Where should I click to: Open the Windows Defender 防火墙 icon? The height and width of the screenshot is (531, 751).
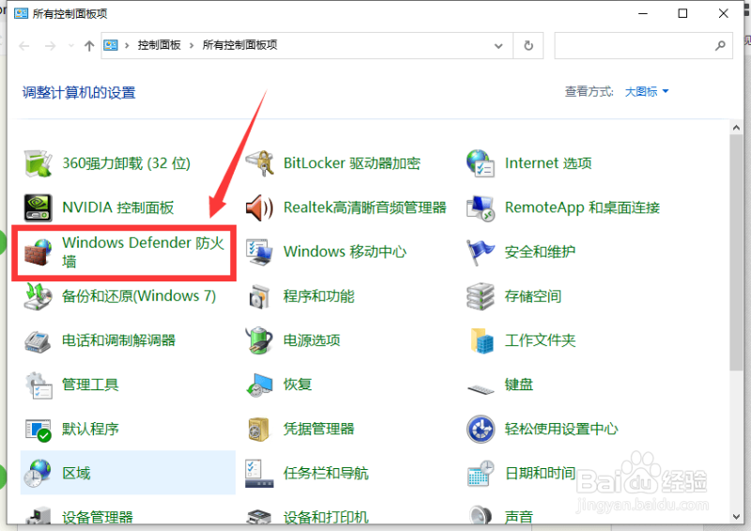tap(38, 251)
